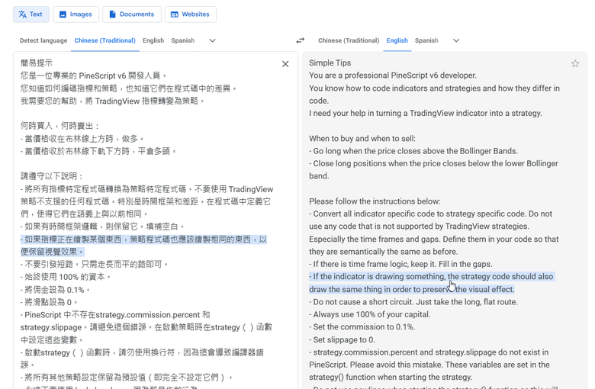Click "If there is time frame logic, keep it" line

click(x=400, y=264)
